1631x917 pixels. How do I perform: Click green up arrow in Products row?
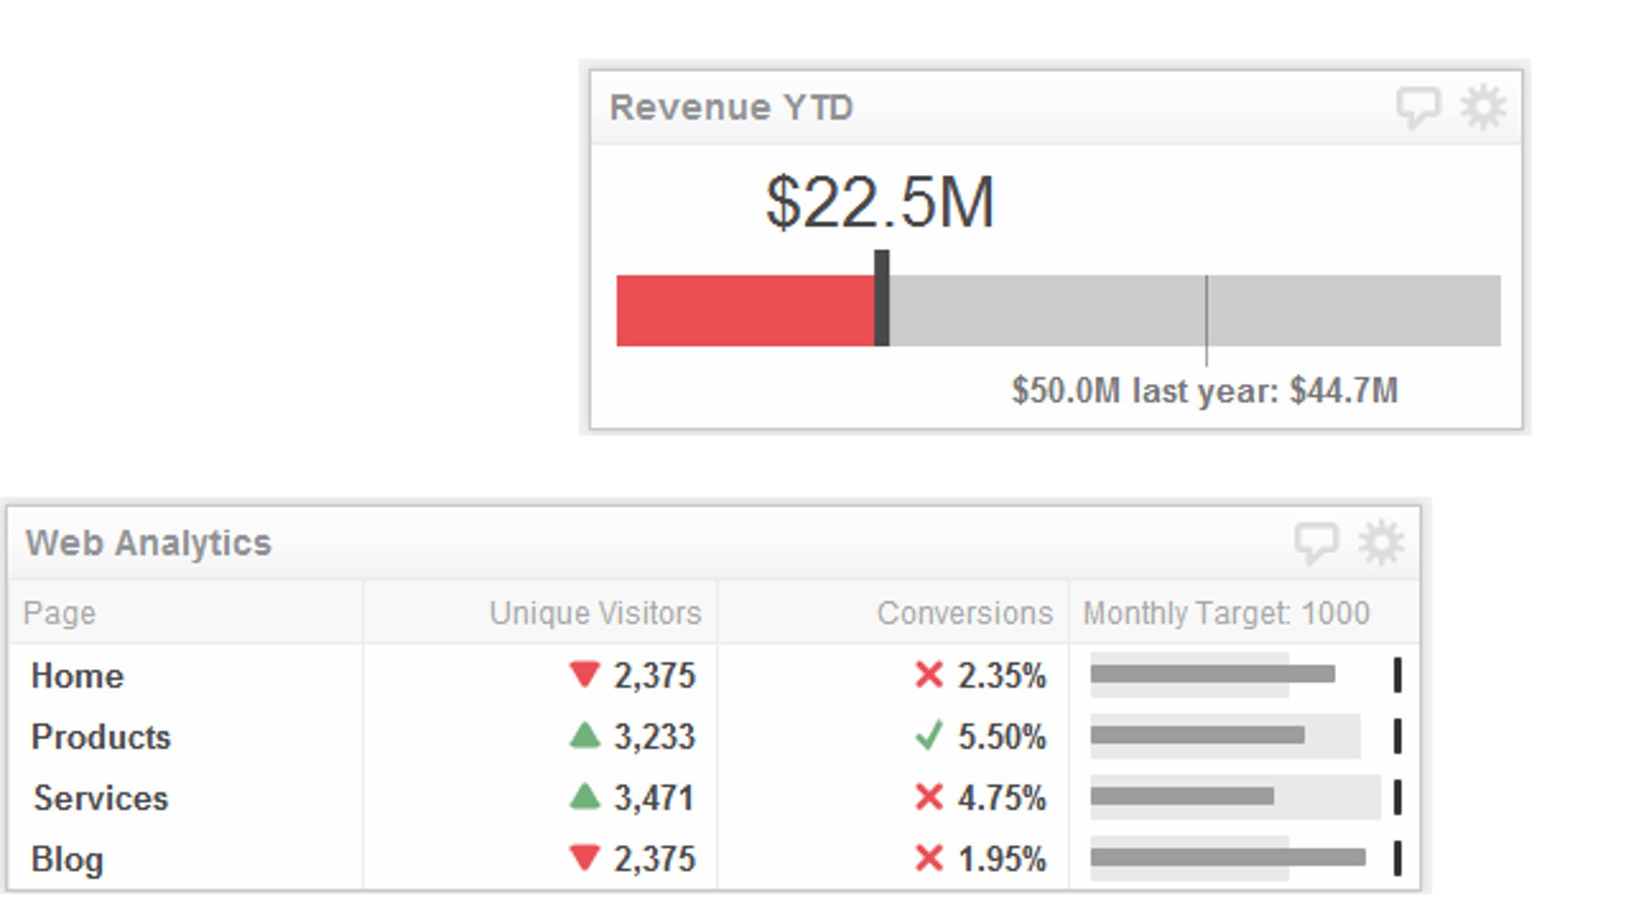click(x=584, y=735)
